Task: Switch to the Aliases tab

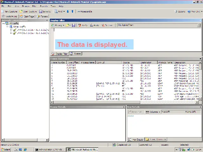Action: 75,54
